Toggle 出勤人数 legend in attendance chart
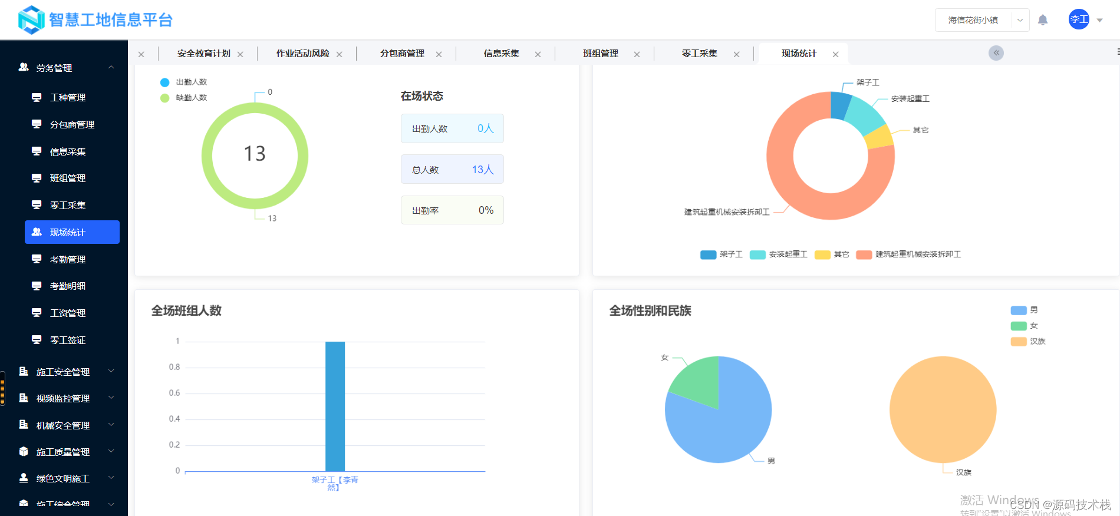The image size is (1120, 516). (x=184, y=82)
